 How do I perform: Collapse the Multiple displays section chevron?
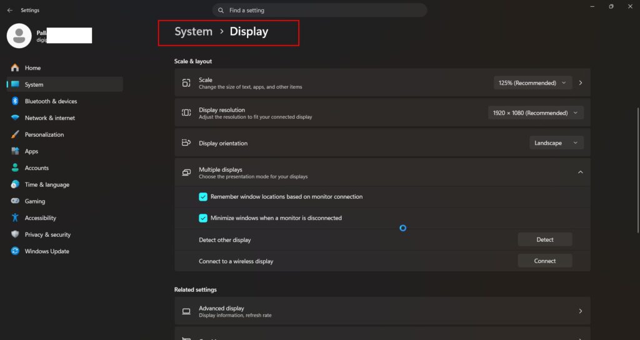pyautogui.click(x=581, y=172)
